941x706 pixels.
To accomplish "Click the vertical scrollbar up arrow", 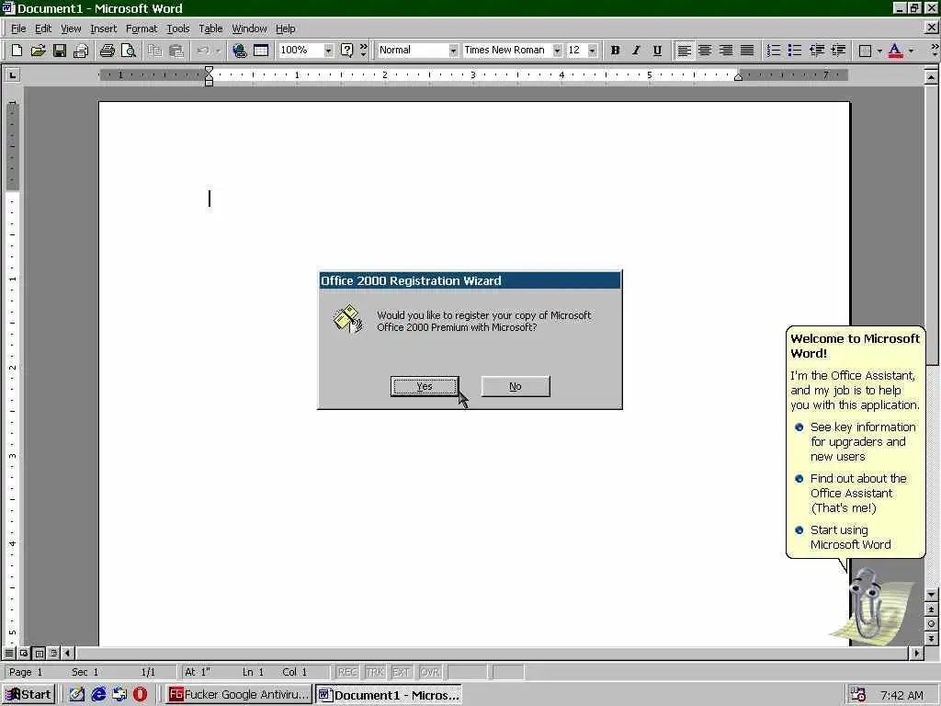I will (931, 77).
